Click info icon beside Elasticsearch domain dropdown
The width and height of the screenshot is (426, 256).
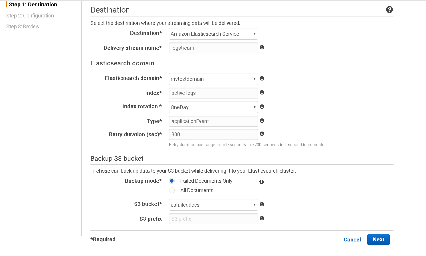(262, 78)
